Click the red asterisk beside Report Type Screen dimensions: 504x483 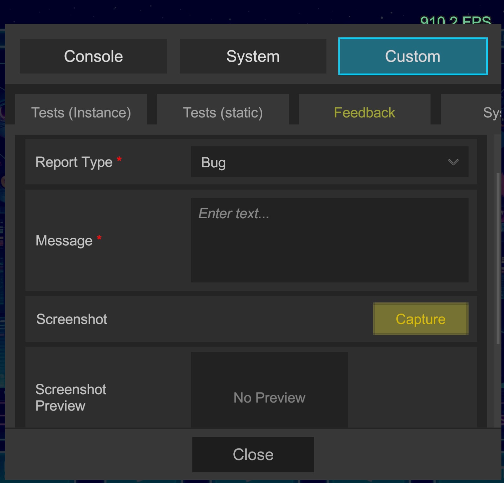pyautogui.click(x=119, y=159)
